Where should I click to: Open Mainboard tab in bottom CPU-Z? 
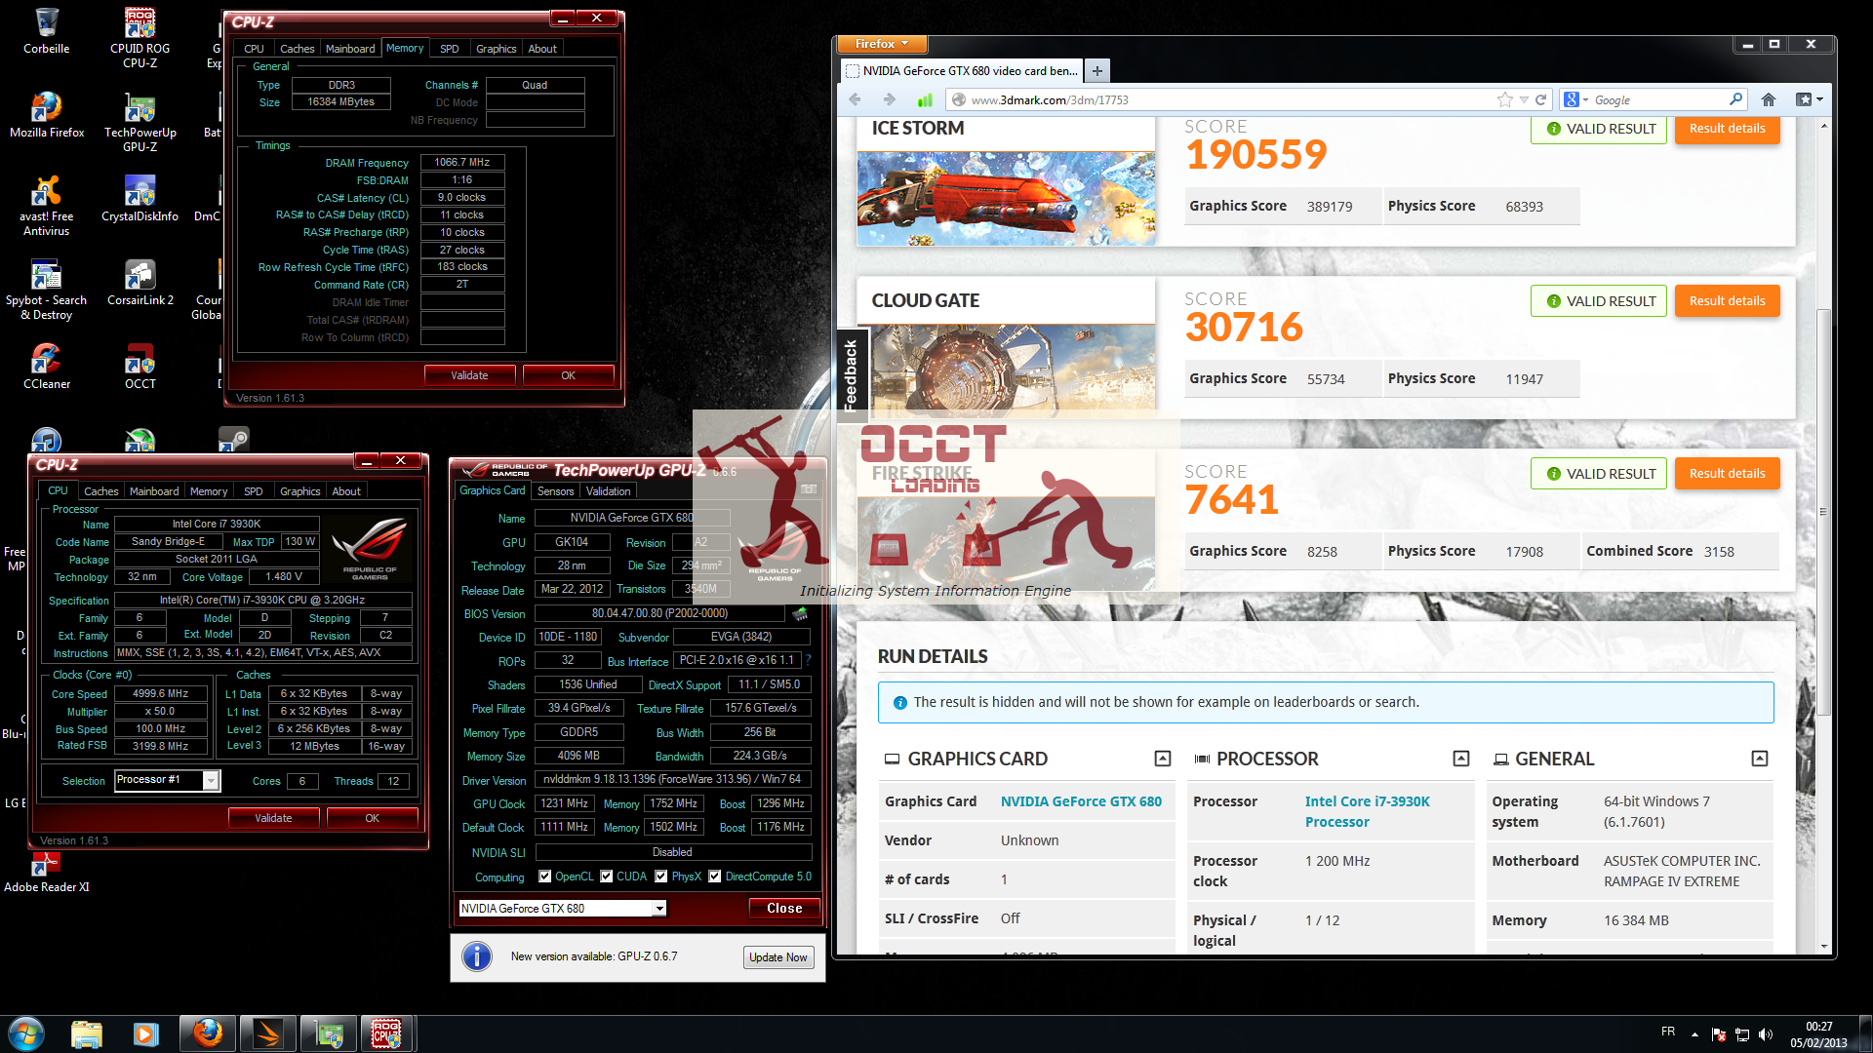(154, 491)
